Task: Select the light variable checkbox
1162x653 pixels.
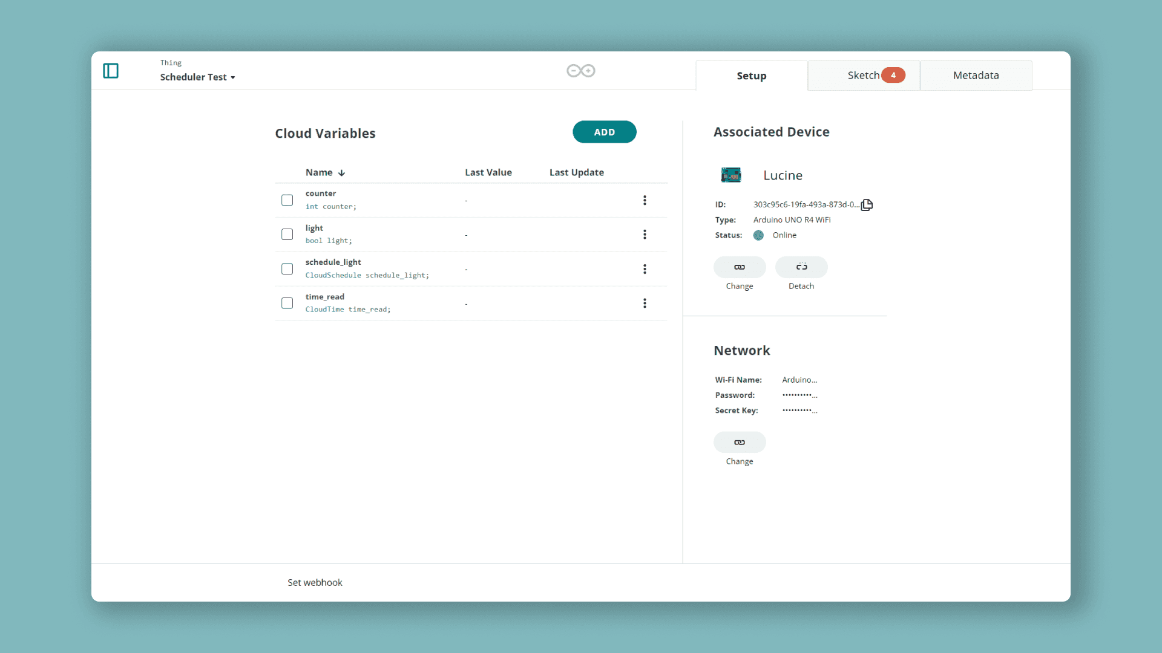Action: tap(287, 235)
